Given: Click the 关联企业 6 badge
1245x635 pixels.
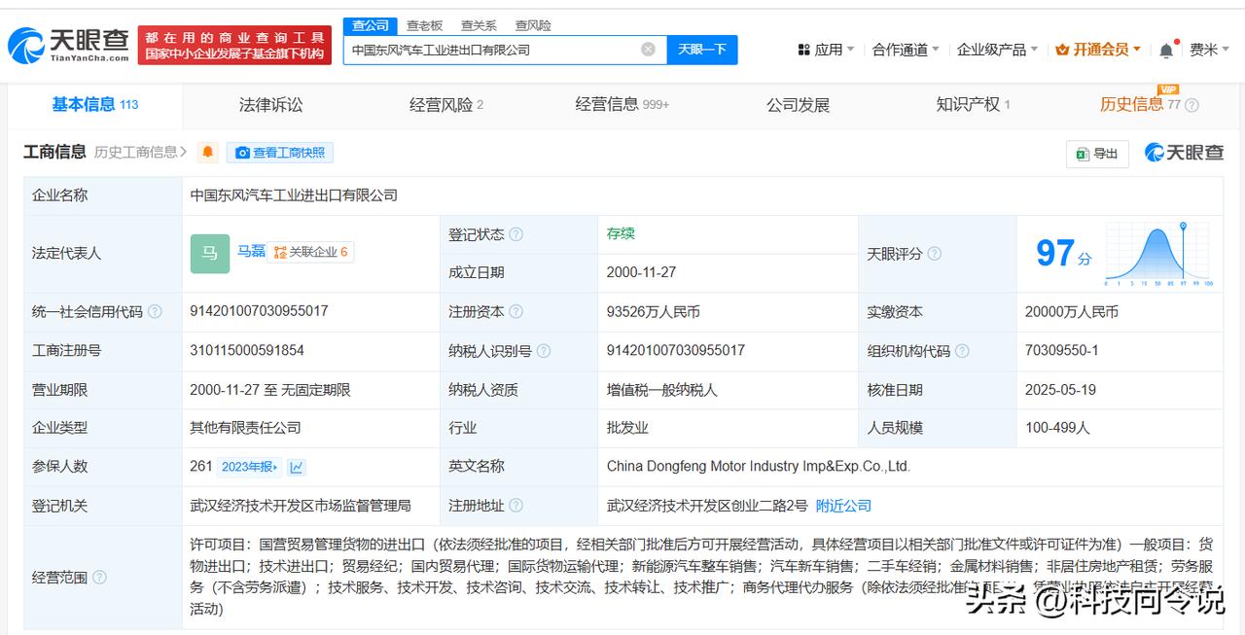Looking at the screenshot, I should [x=311, y=252].
